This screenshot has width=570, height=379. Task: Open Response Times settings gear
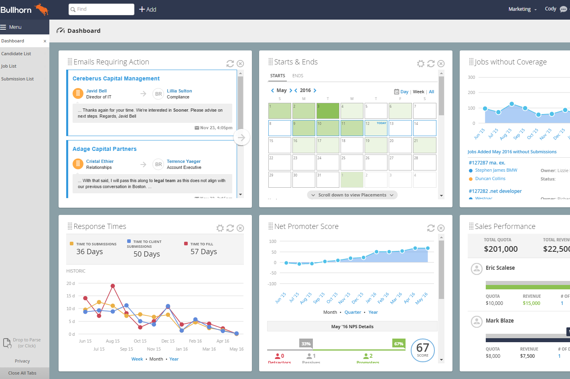point(220,228)
